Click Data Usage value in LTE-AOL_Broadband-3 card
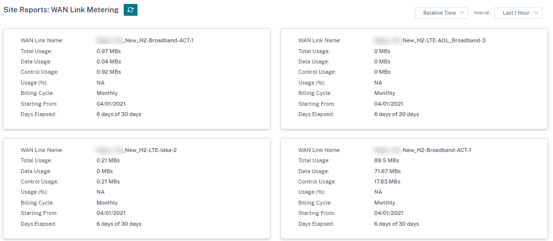Screen dimensions: 553x241 (x=382, y=61)
